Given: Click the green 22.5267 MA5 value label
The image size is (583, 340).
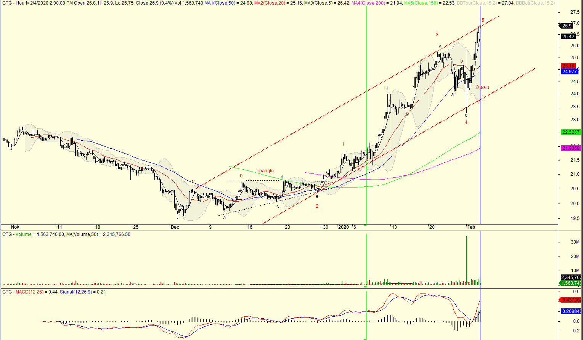Looking at the screenshot, I should click(570, 132).
